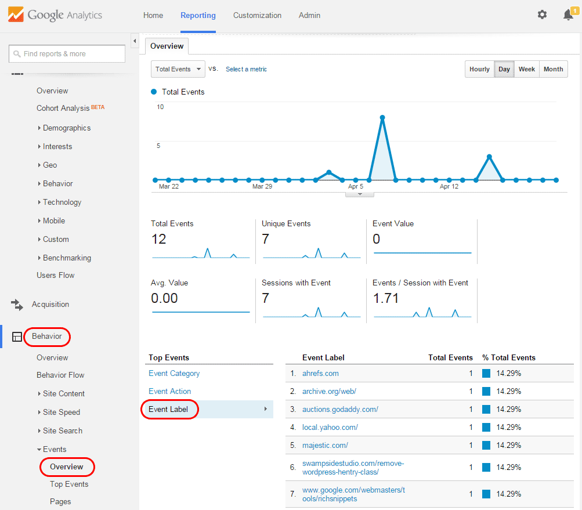
Task: Open auctions.godaddy.com/ event label
Action: tap(340, 409)
